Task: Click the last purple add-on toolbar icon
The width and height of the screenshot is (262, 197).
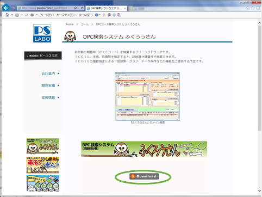Action: 119,15
